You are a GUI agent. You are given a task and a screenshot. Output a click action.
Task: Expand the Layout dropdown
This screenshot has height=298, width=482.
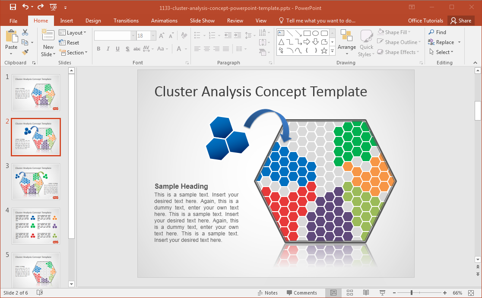pyautogui.click(x=73, y=33)
